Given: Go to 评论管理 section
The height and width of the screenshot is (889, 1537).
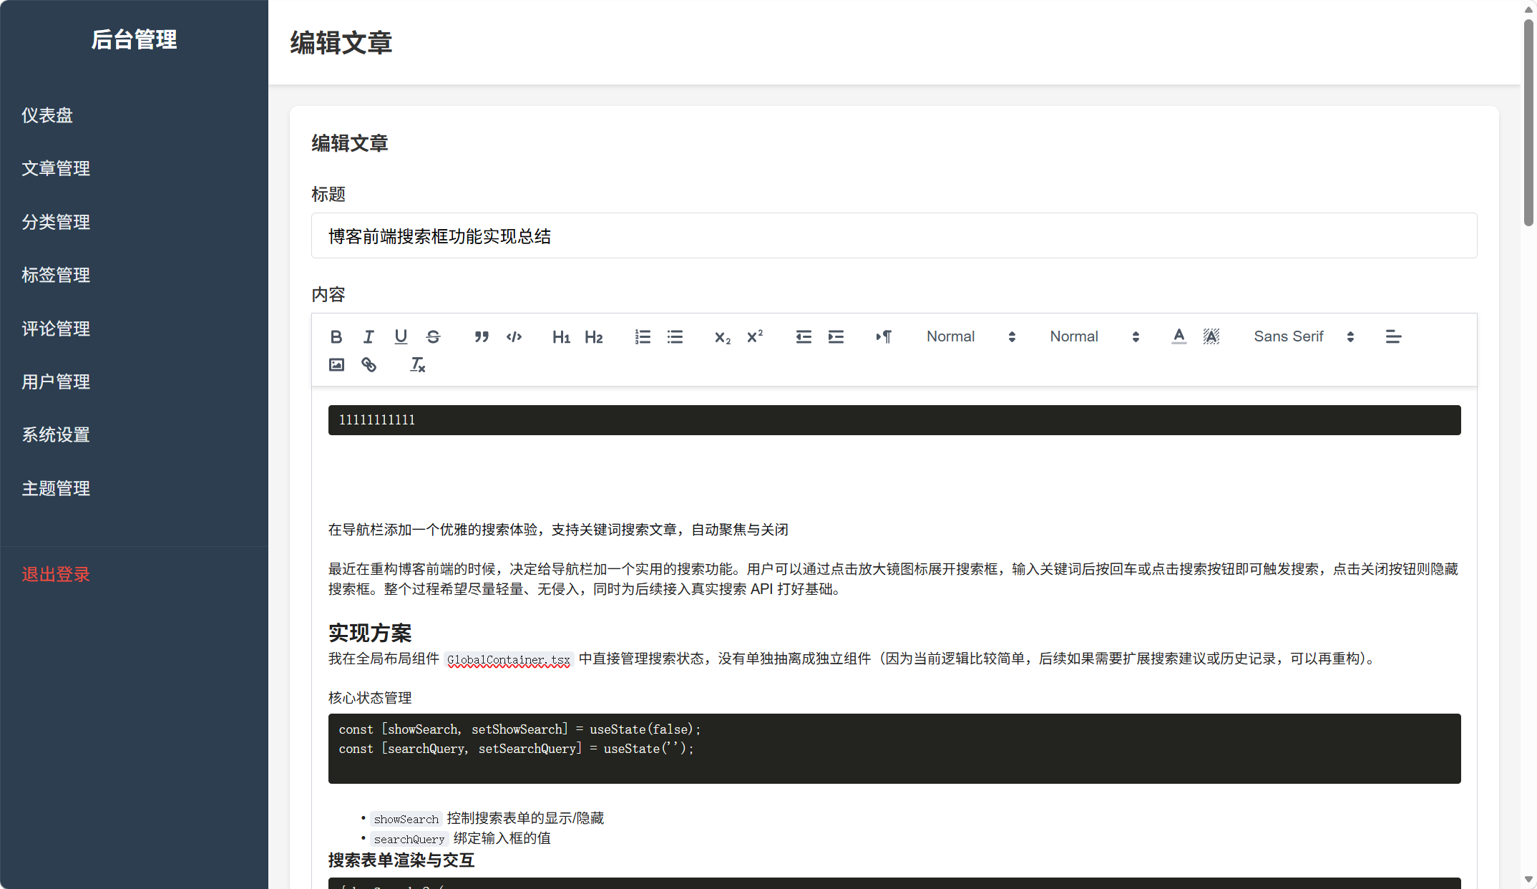Looking at the screenshot, I should click(x=56, y=329).
